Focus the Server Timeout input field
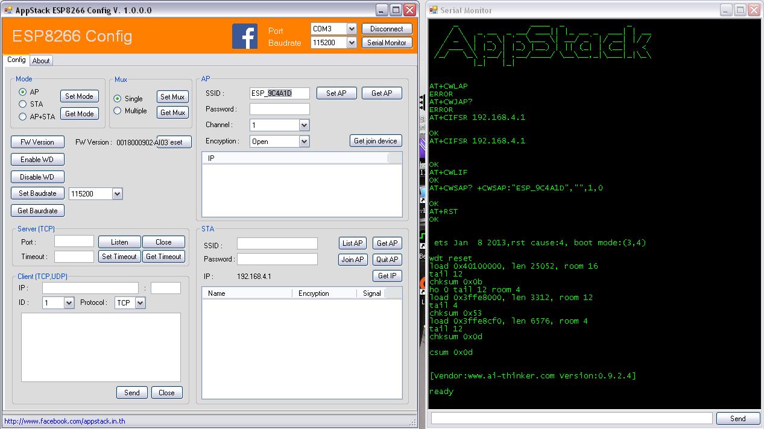The image size is (764, 429). (x=74, y=257)
